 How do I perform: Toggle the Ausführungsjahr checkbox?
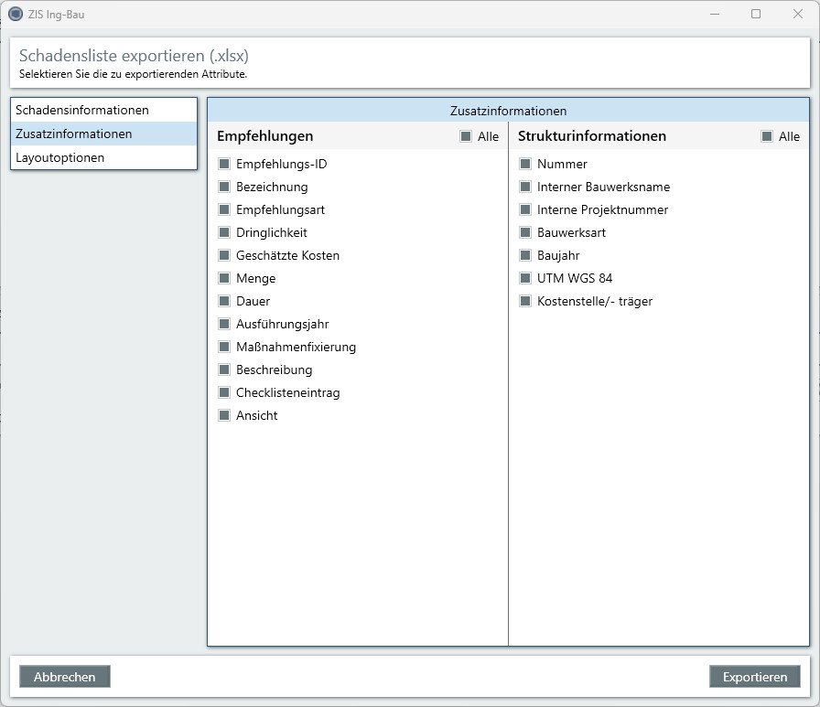224,325
